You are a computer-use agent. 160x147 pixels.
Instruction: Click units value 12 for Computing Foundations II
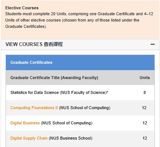coord(144,108)
